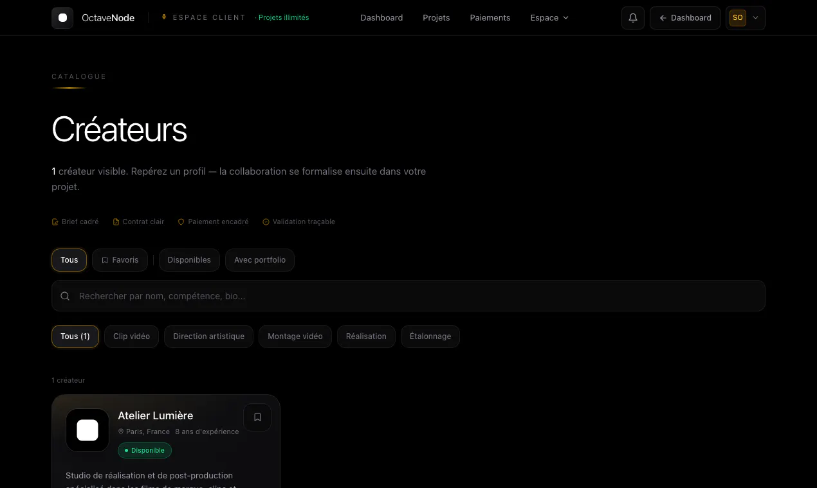The height and width of the screenshot is (488, 817).
Task: Filter by Réalisation category
Action: (x=366, y=336)
